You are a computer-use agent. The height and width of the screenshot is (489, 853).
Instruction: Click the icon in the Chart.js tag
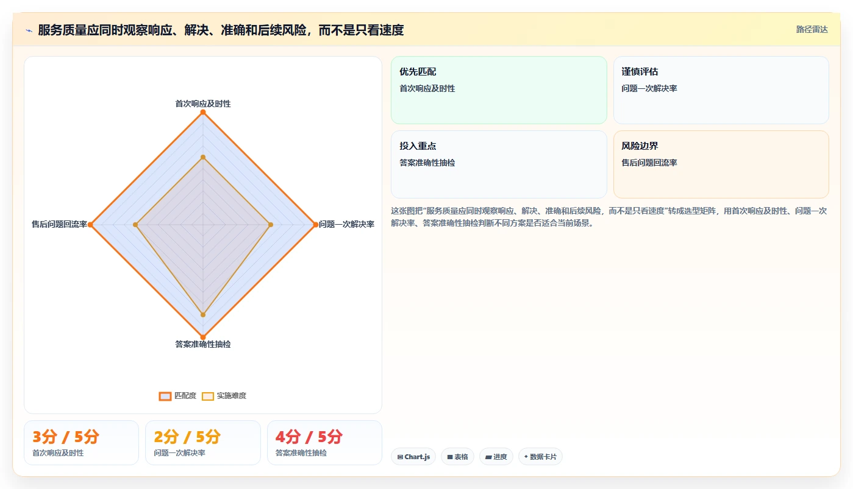400,457
